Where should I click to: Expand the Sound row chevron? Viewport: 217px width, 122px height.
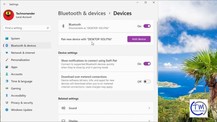tap(149, 108)
